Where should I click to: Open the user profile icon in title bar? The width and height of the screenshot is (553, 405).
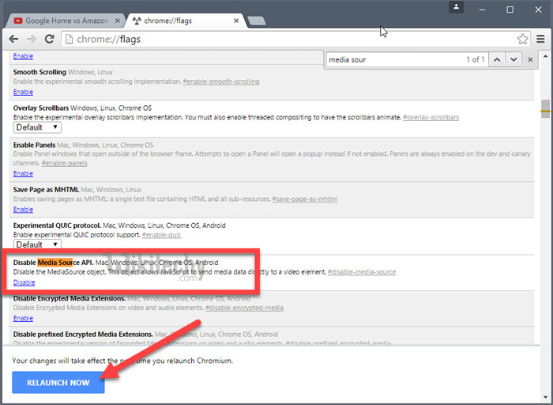tap(457, 8)
